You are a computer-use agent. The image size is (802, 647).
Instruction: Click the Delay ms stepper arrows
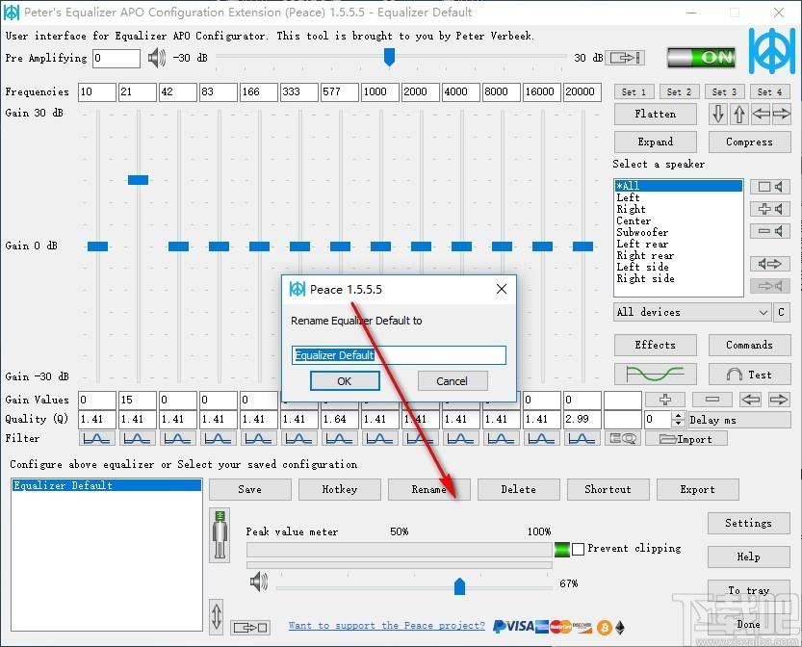tap(678, 420)
